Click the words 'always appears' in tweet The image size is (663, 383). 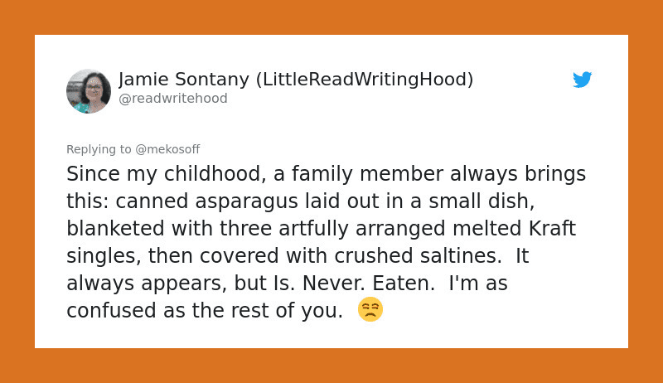(x=143, y=284)
